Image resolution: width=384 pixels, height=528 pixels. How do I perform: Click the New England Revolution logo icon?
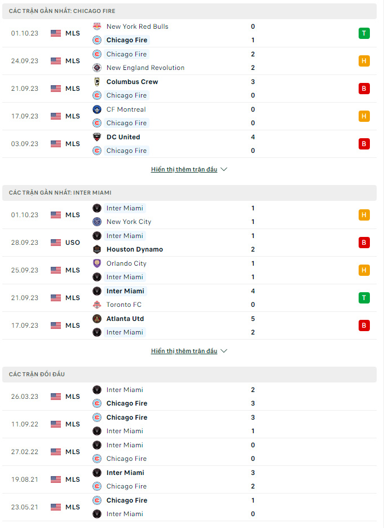97,67
